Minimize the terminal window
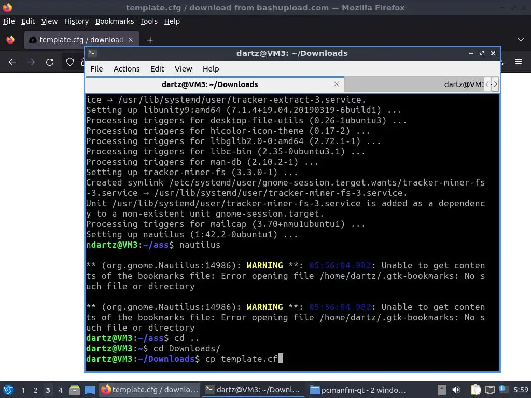 pos(471,53)
